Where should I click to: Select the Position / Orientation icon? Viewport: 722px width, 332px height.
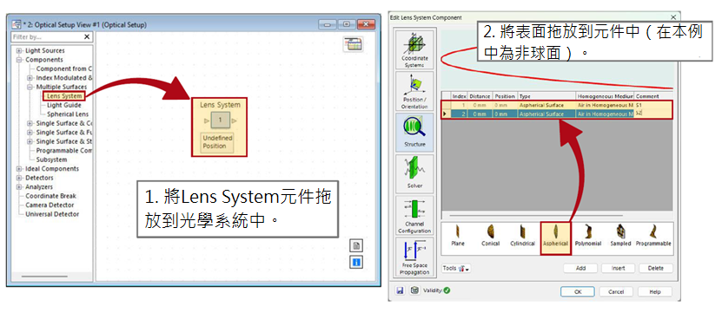click(x=414, y=91)
